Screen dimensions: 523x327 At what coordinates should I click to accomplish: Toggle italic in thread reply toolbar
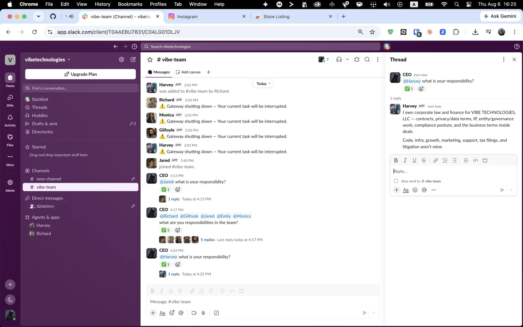(x=405, y=160)
